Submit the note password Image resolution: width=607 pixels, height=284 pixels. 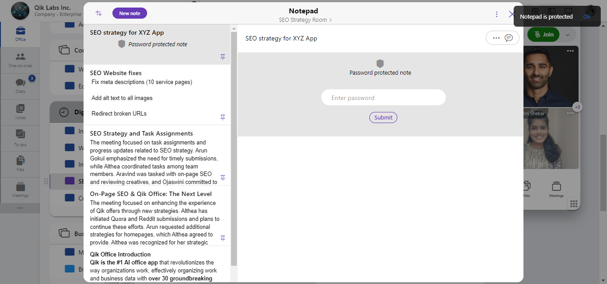383,118
